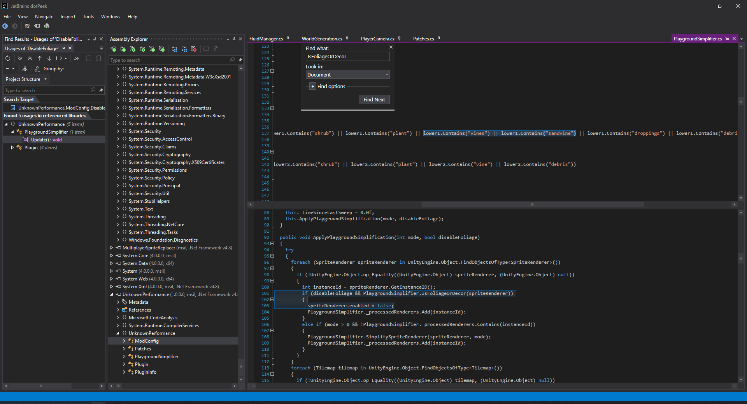The height and width of the screenshot is (404, 747).
Task: Open the editor tabs overflow dropdown
Action: click(x=742, y=39)
